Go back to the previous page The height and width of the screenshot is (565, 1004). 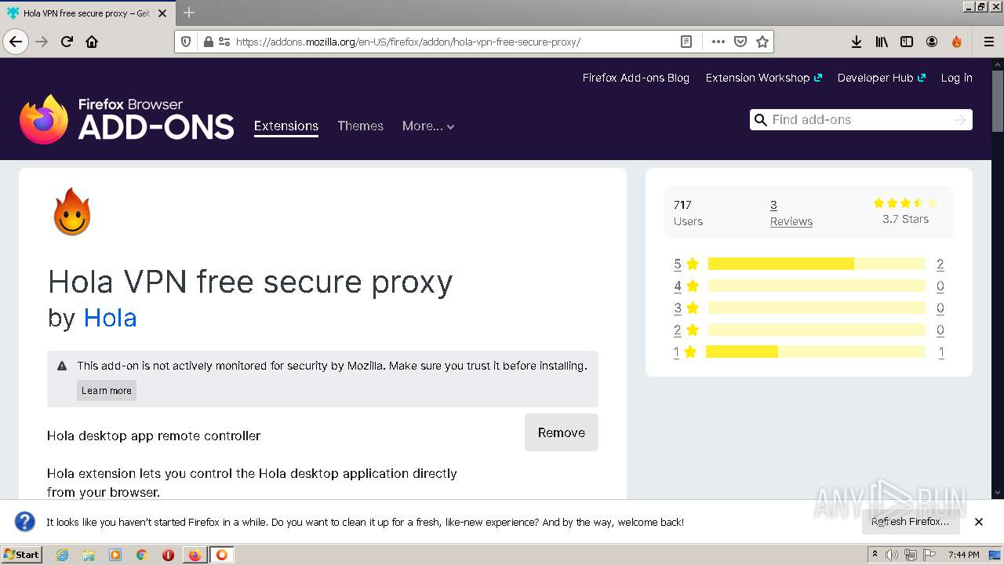(16, 42)
